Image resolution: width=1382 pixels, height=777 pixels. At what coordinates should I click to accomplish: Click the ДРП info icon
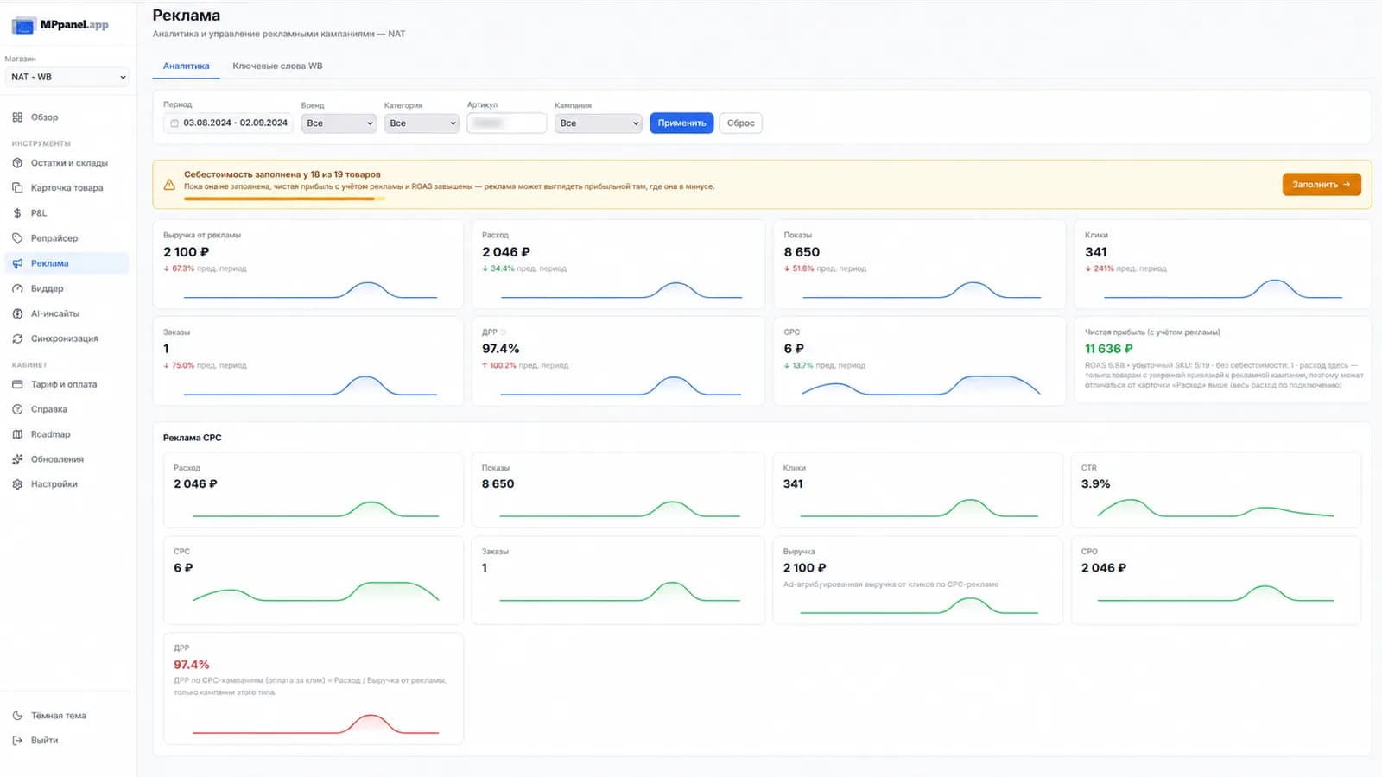(x=504, y=332)
